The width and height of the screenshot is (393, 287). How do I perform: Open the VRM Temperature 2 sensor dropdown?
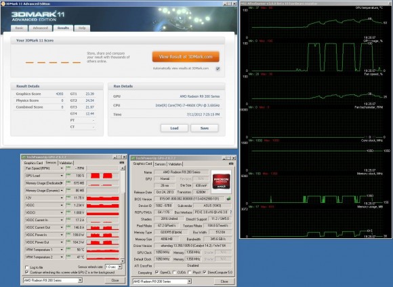tap(62, 257)
